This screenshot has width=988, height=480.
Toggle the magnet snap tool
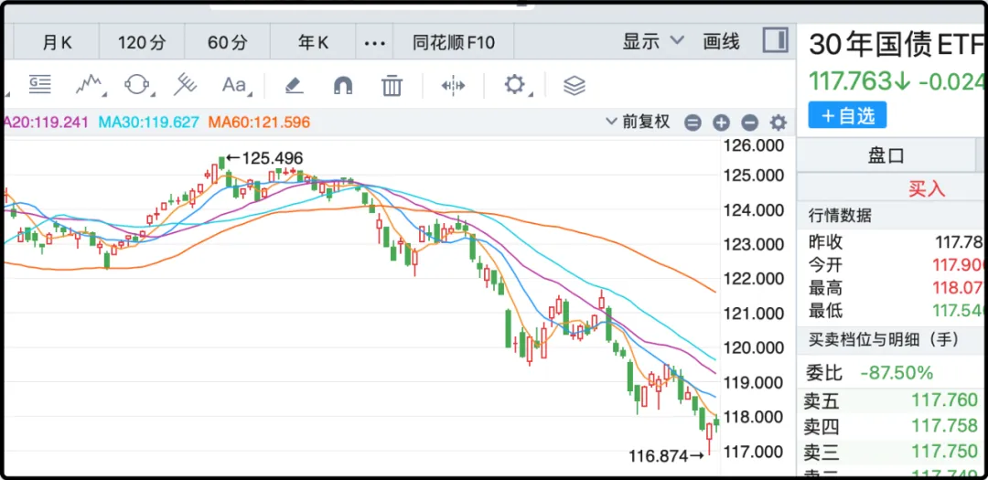pyautogui.click(x=343, y=85)
